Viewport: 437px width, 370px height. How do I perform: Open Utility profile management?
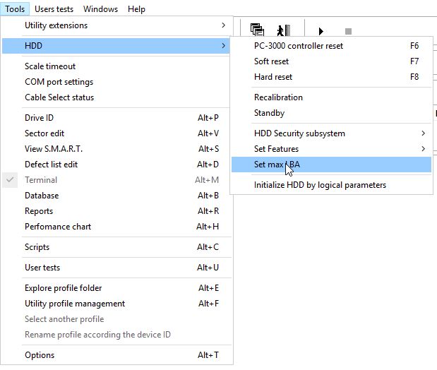tap(116, 304)
